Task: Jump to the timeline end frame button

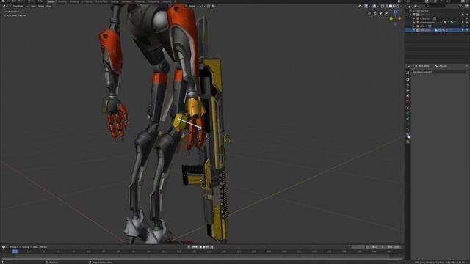Action: point(211,247)
